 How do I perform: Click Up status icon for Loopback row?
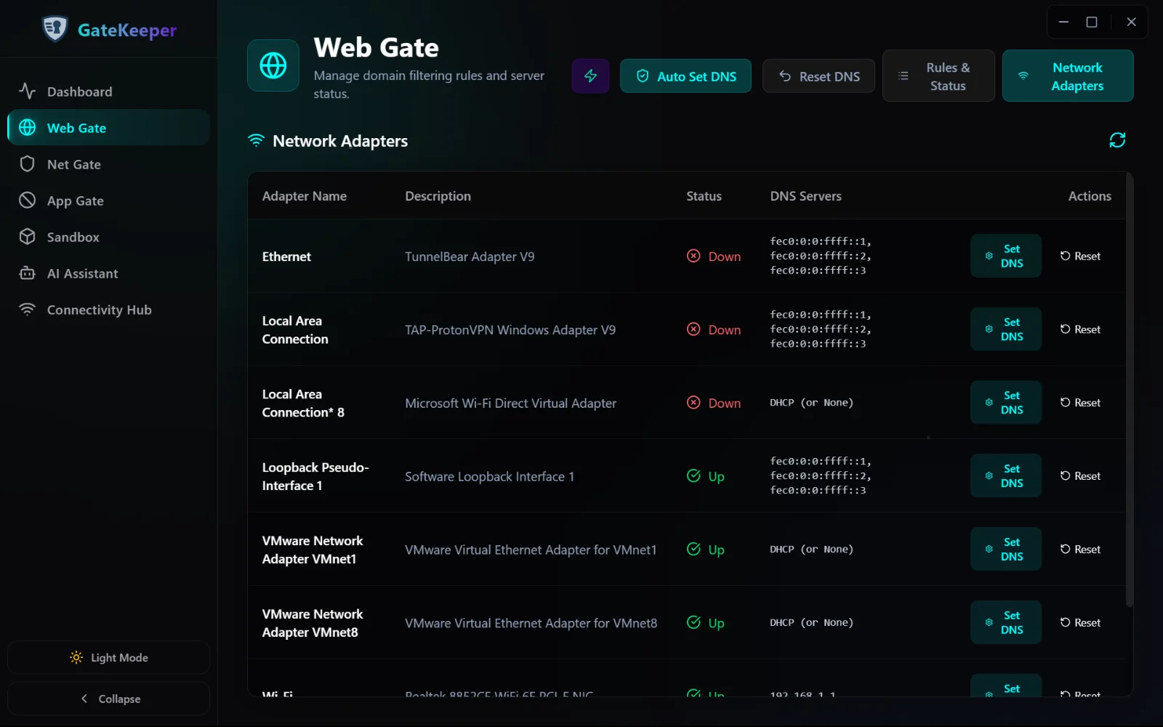(693, 476)
